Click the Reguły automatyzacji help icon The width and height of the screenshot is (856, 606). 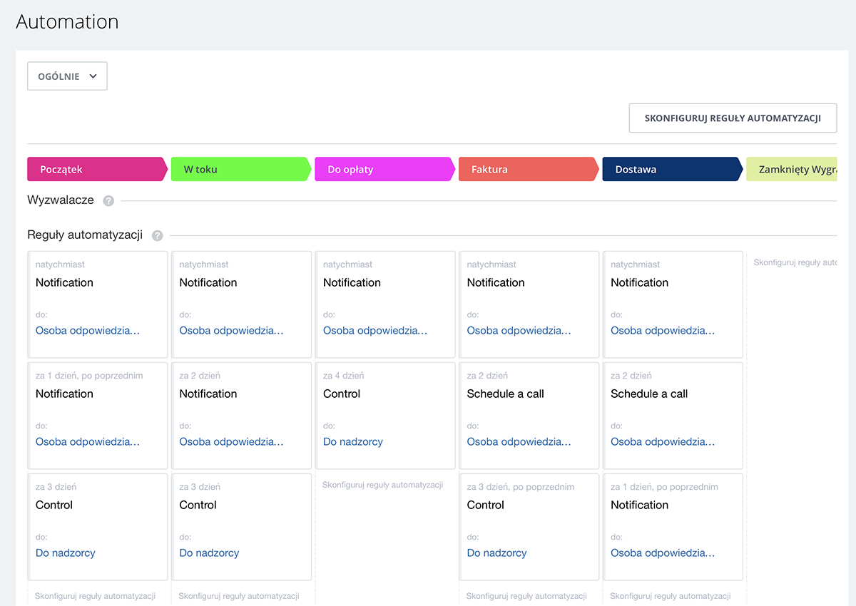click(157, 235)
